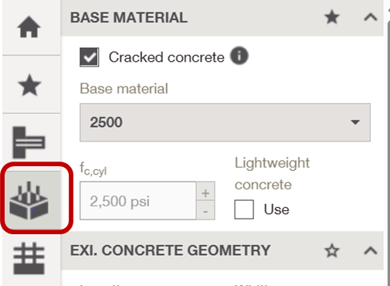This screenshot has height=286, width=390.
Task: Click the vertical scrollbar at right edge
Action: coord(388,152)
